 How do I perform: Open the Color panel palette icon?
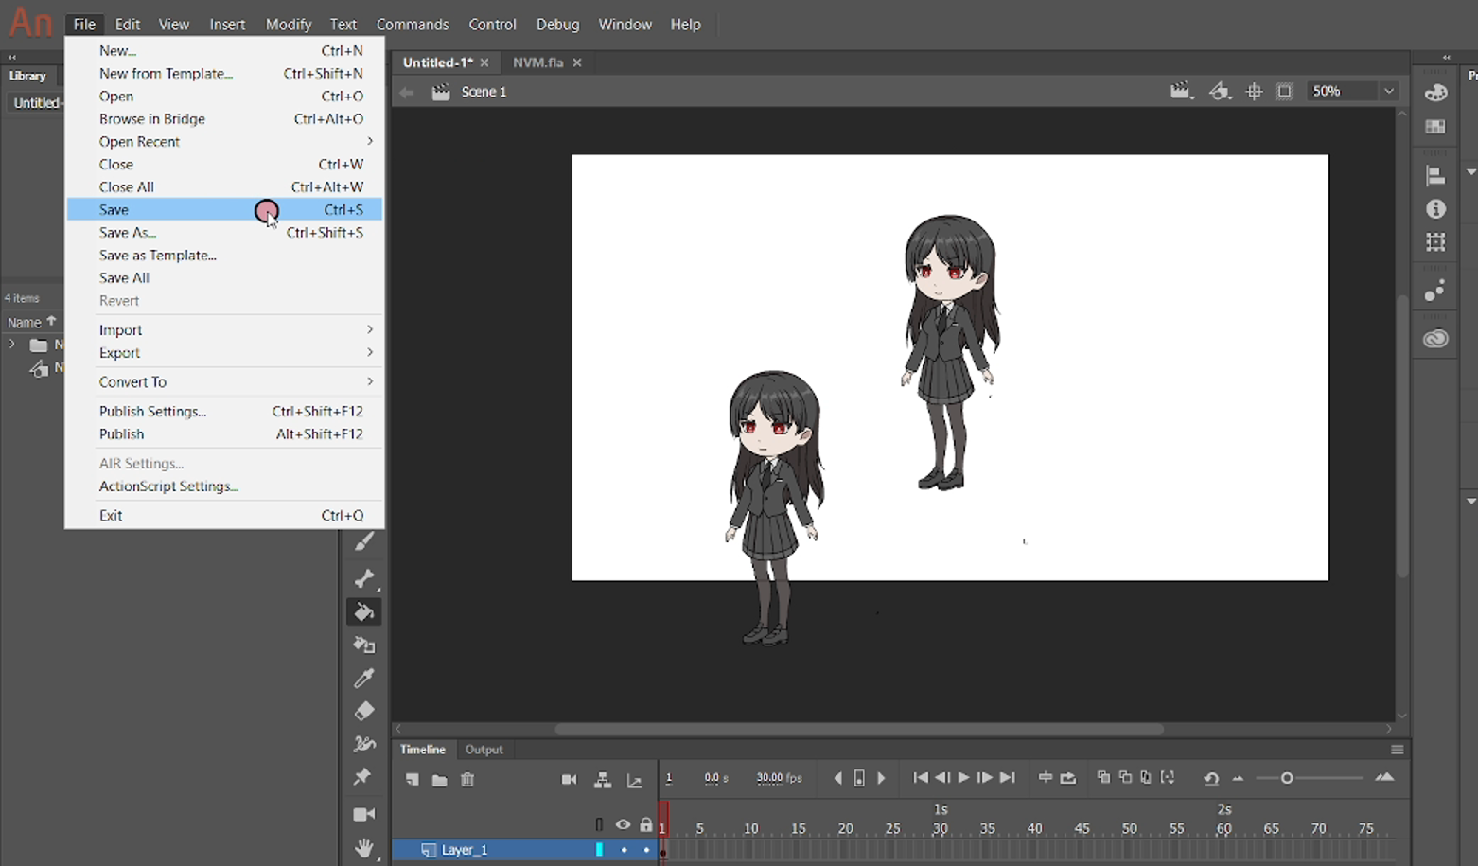pyautogui.click(x=1435, y=93)
